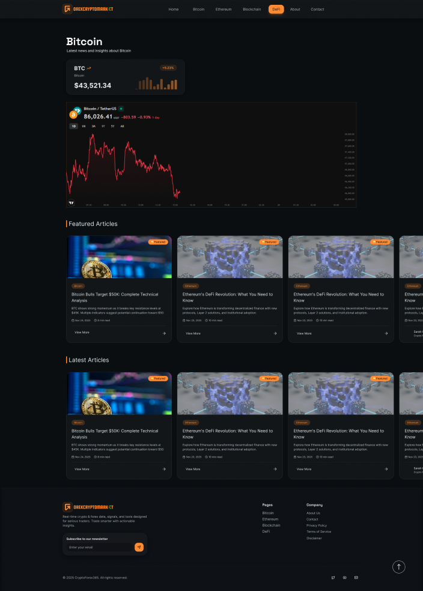Click arrow icon on Featured Bitcoin Bulls card
The height and width of the screenshot is (591, 423).
click(x=164, y=333)
